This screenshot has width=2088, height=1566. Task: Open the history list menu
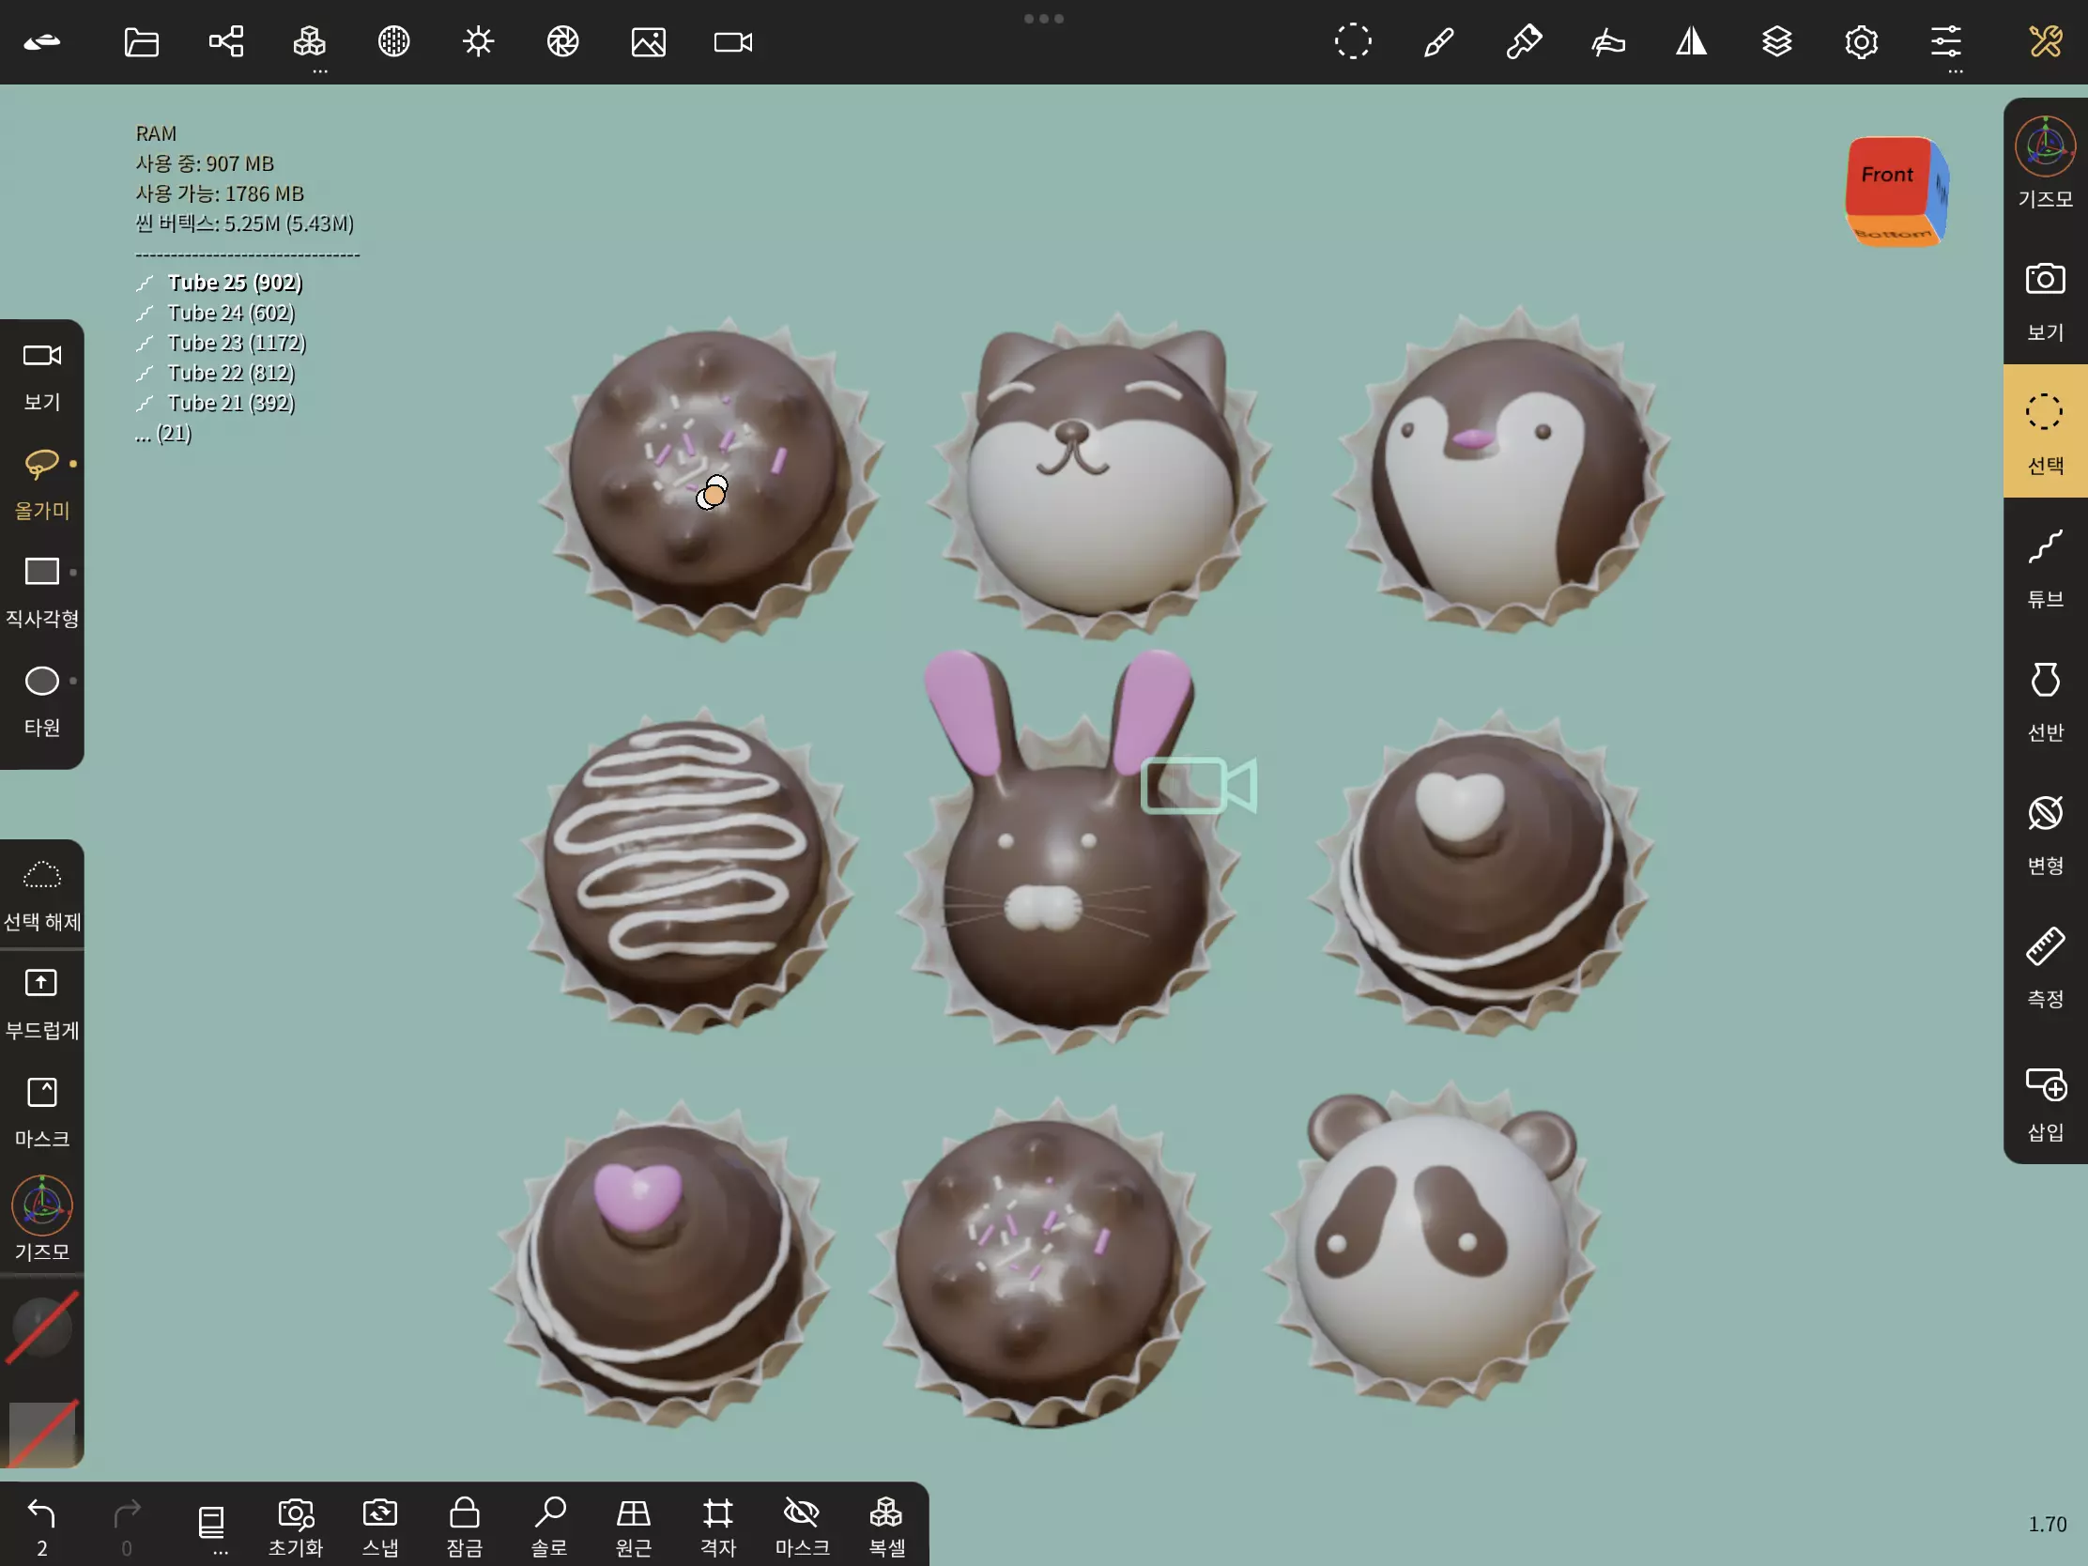point(211,1526)
